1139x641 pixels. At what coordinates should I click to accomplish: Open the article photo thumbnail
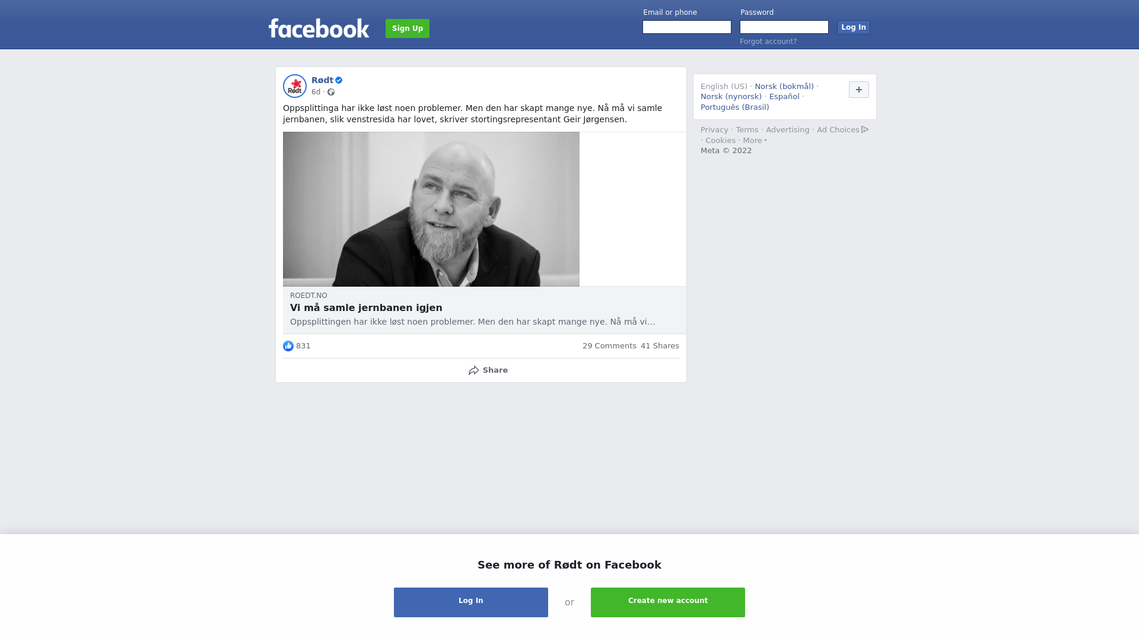click(x=431, y=210)
